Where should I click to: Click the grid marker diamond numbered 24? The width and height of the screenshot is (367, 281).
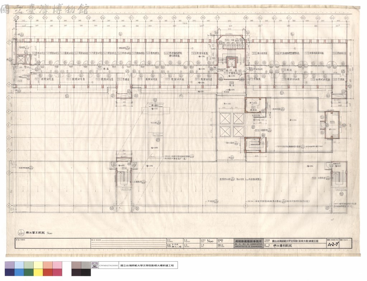point(30,18)
